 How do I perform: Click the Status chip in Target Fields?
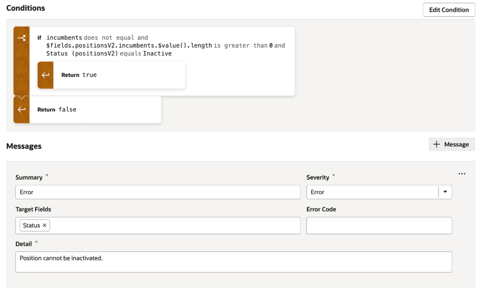31,225
